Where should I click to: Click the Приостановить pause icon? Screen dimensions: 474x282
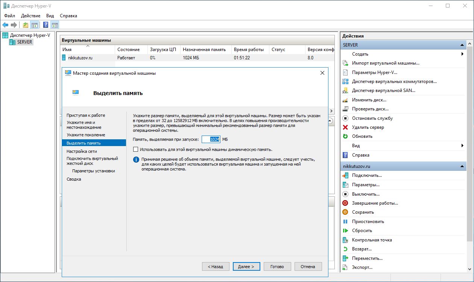345,222
